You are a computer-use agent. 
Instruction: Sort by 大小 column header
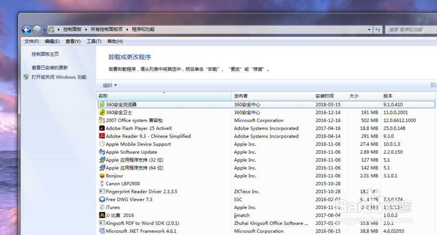tap(364, 96)
